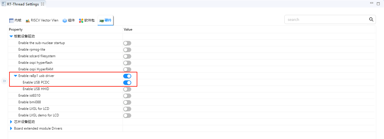Viewport: 384px width, 139px height.
Task: Collapse the 板载设备驱动 tree group
Action: 11,36
